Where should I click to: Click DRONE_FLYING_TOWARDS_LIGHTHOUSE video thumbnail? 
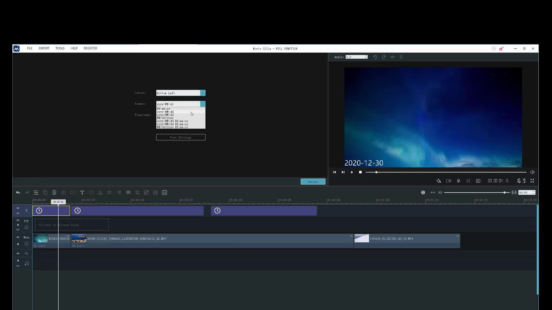point(78,239)
